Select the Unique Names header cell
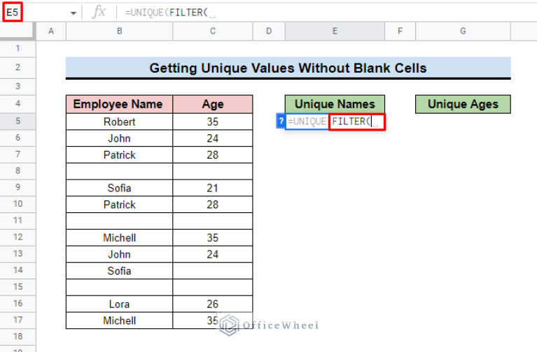The width and height of the screenshot is (537, 352). [x=335, y=104]
